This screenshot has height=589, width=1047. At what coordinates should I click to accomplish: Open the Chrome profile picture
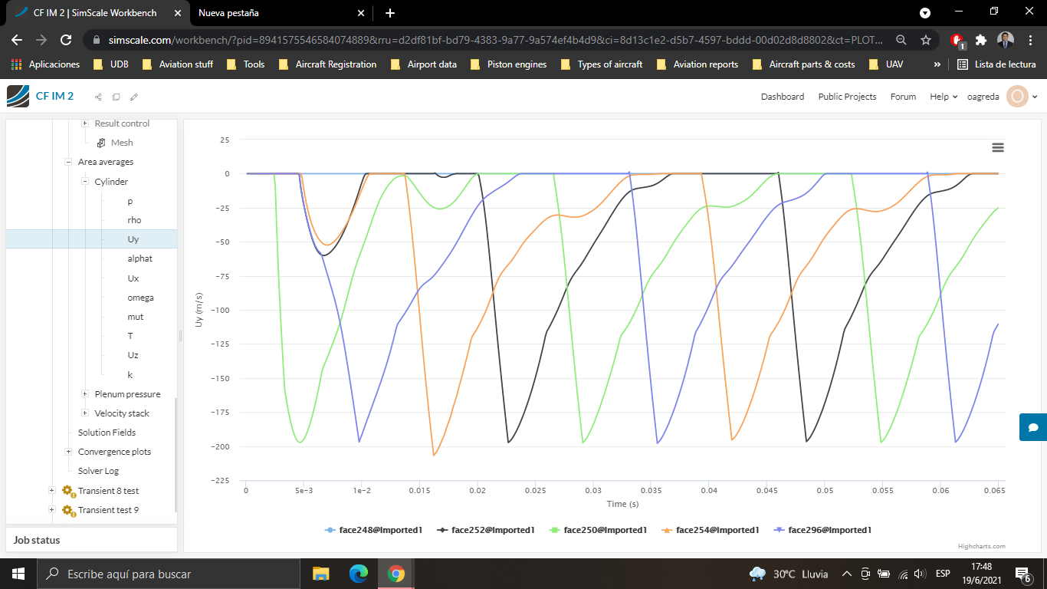pos(1006,40)
